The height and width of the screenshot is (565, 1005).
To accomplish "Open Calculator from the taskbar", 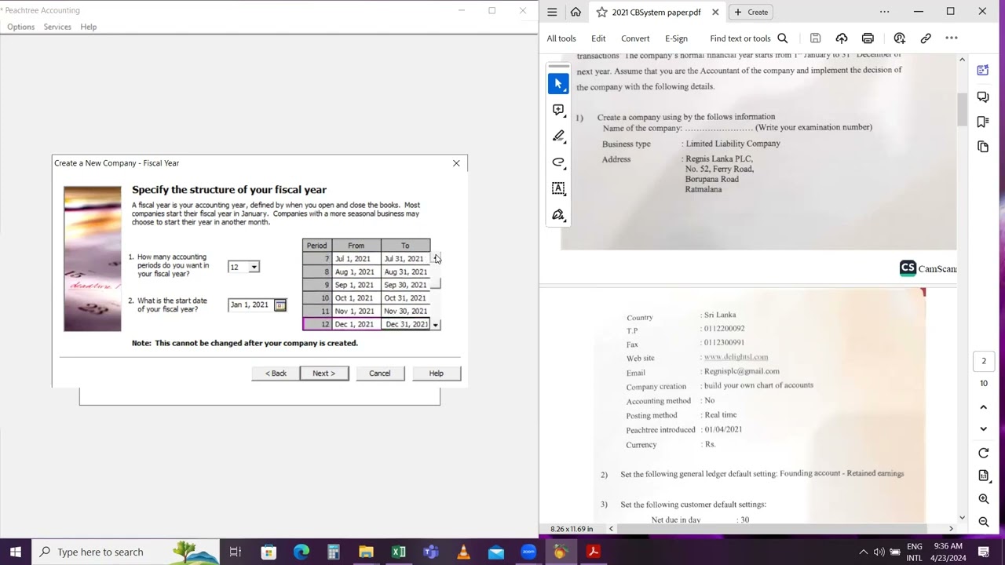I will coord(333,552).
